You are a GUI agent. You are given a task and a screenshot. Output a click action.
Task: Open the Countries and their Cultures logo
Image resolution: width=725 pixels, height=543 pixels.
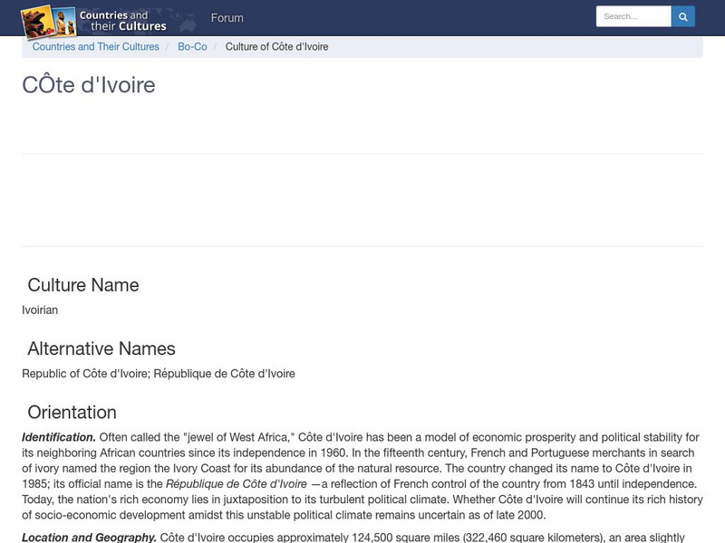(94, 21)
